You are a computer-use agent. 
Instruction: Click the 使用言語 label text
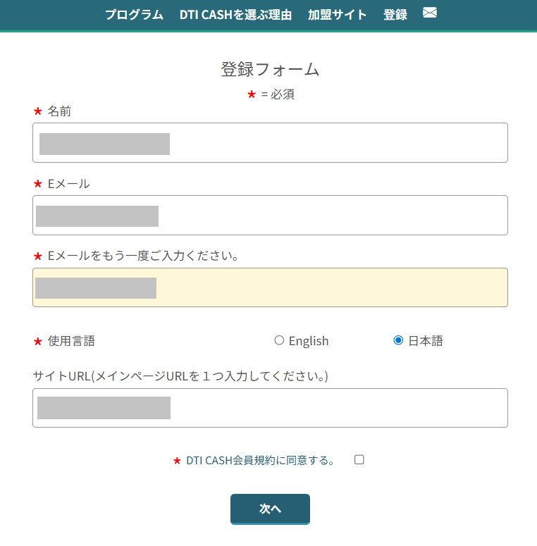tap(71, 341)
